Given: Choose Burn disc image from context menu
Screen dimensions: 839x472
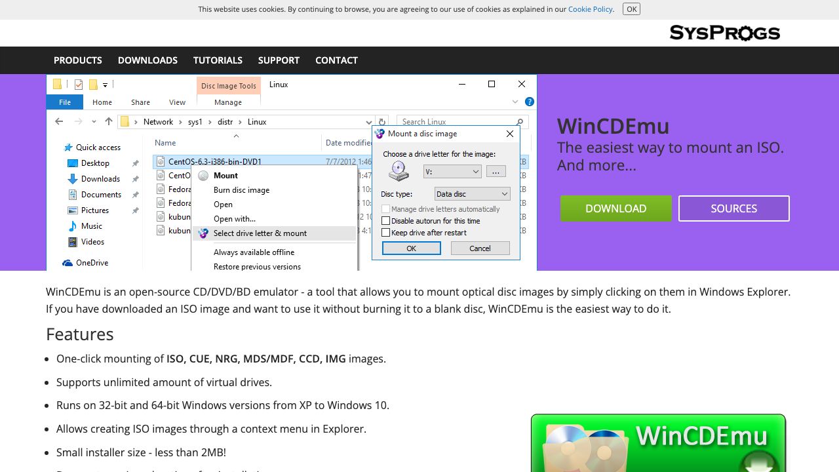Looking at the screenshot, I should (x=241, y=190).
